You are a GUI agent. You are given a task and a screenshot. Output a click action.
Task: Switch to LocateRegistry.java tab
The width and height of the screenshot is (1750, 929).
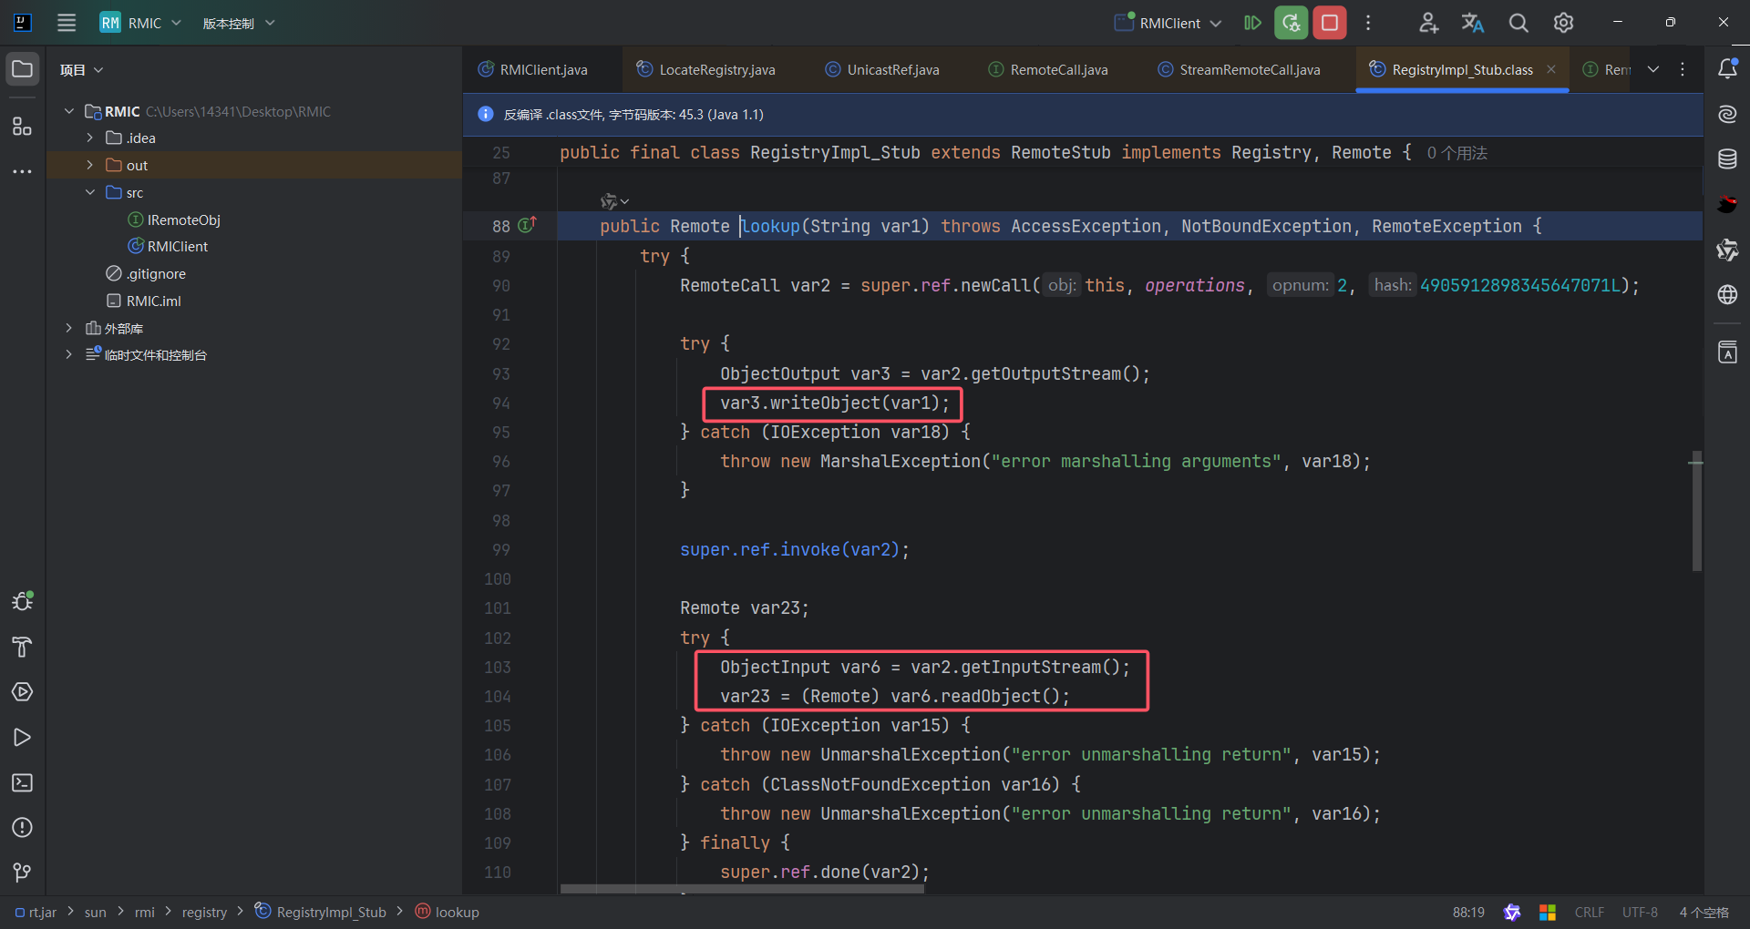click(706, 69)
